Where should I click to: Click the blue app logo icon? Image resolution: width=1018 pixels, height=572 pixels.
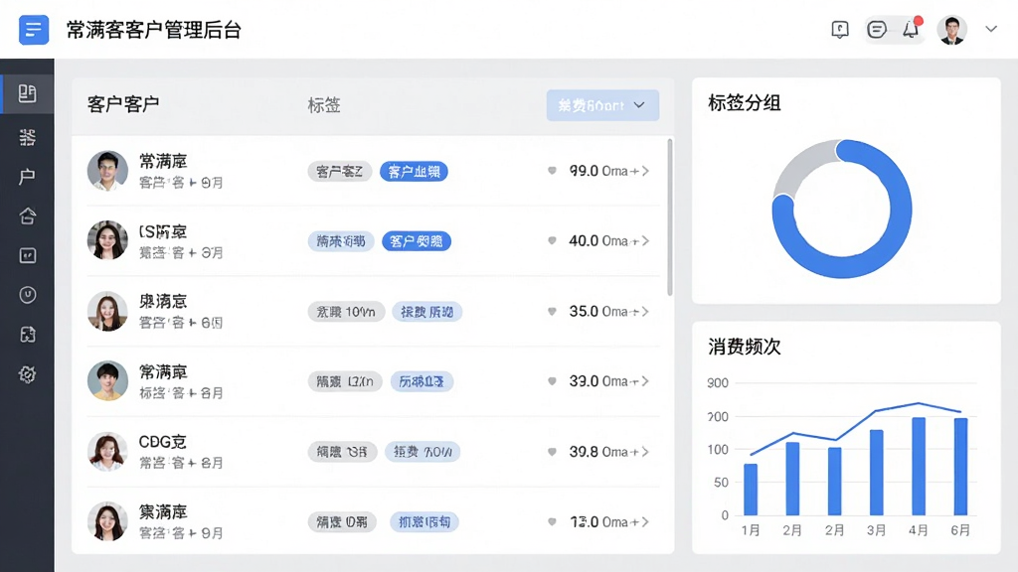coord(34,30)
